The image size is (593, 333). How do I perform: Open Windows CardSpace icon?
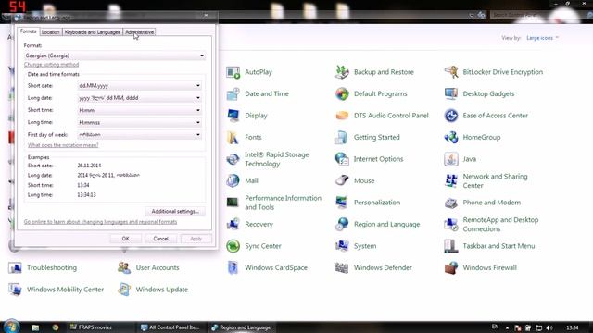(233, 267)
